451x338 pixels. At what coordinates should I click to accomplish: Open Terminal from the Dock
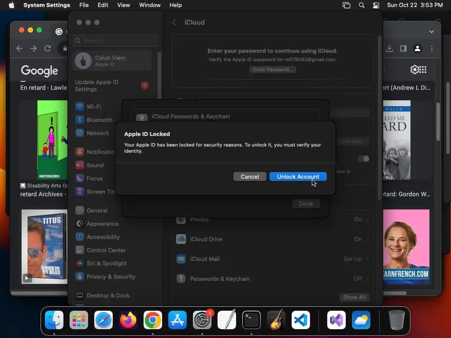pyautogui.click(x=251, y=320)
